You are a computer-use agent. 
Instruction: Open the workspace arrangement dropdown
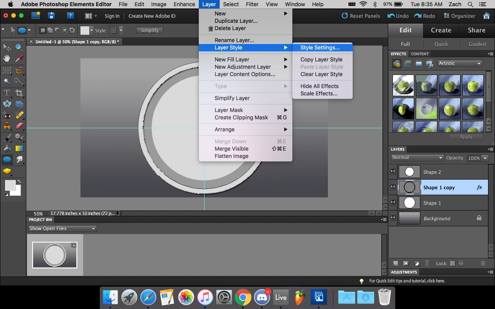[x=91, y=16]
